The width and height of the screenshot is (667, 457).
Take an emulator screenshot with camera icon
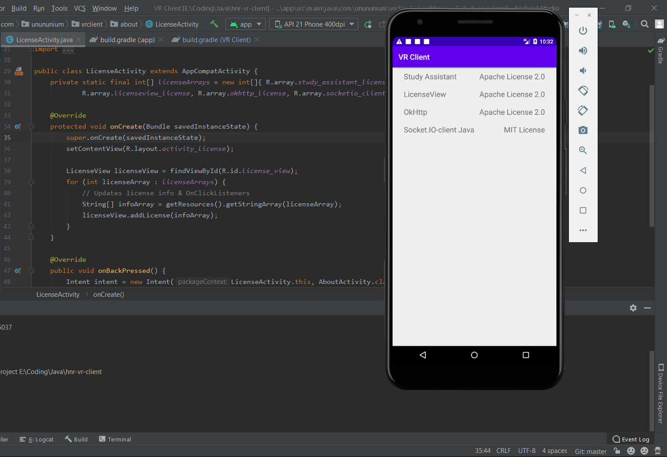click(583, 130)
